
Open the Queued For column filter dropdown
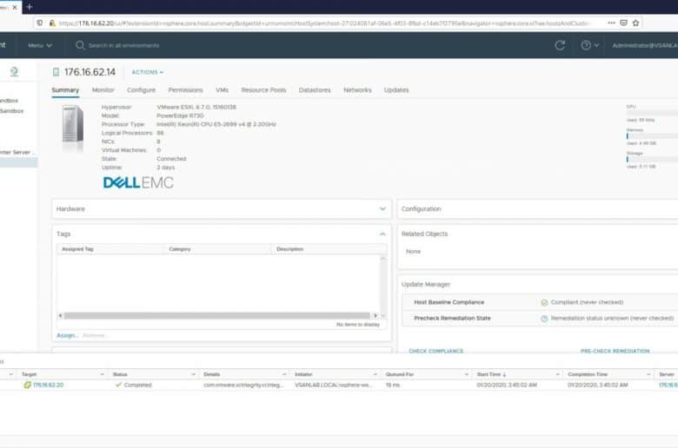coord(467,374)
